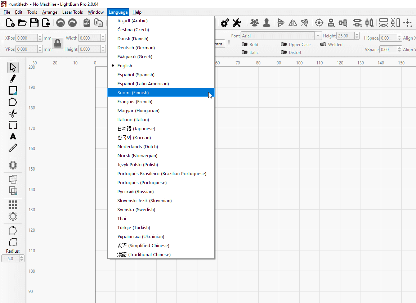Image resolution: width=416 pixels, height=303 pixels.
Task: Choose Thai language
Action: (x=161, y=218)
